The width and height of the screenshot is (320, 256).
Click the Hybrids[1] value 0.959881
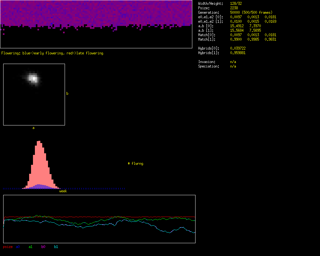(x=238, y=53)
